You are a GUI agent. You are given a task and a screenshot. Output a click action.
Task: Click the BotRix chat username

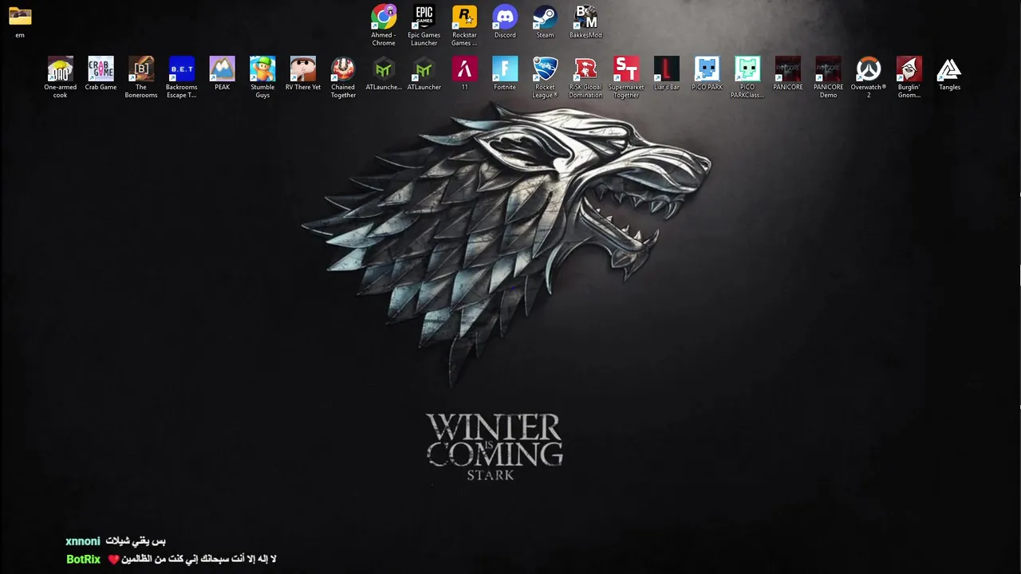click(83, 560)
